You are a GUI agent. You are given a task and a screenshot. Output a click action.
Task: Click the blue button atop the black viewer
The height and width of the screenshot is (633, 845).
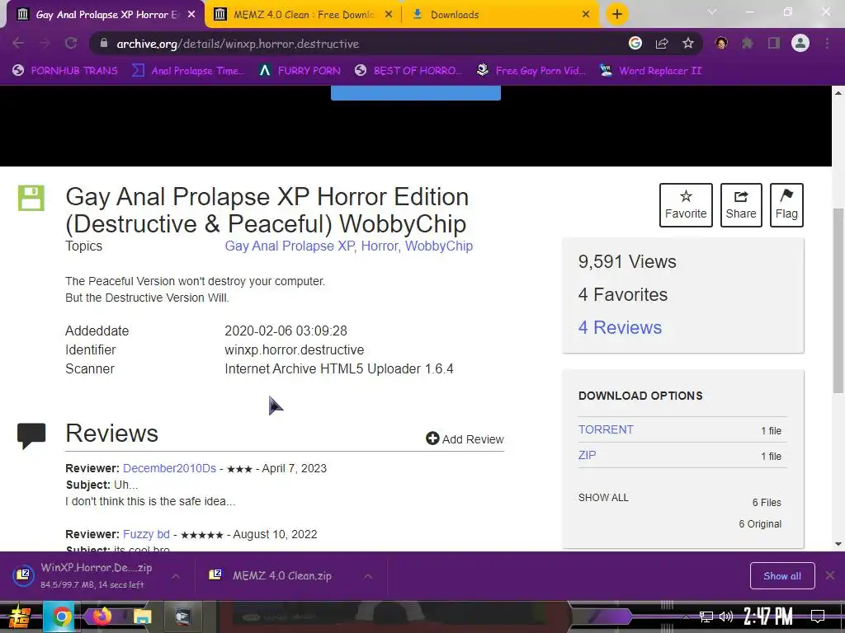(x=416, y=92)
